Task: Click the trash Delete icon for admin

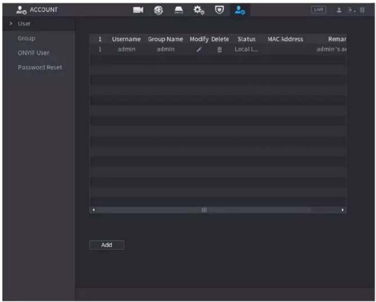Action: 219,50
